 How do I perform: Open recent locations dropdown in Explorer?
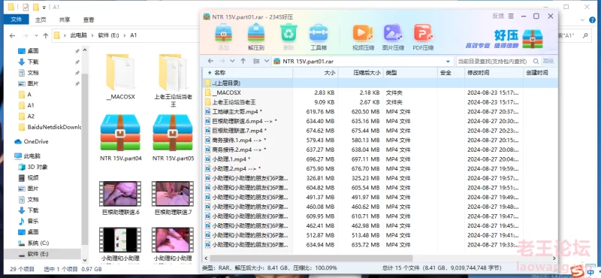pos(36,35)
